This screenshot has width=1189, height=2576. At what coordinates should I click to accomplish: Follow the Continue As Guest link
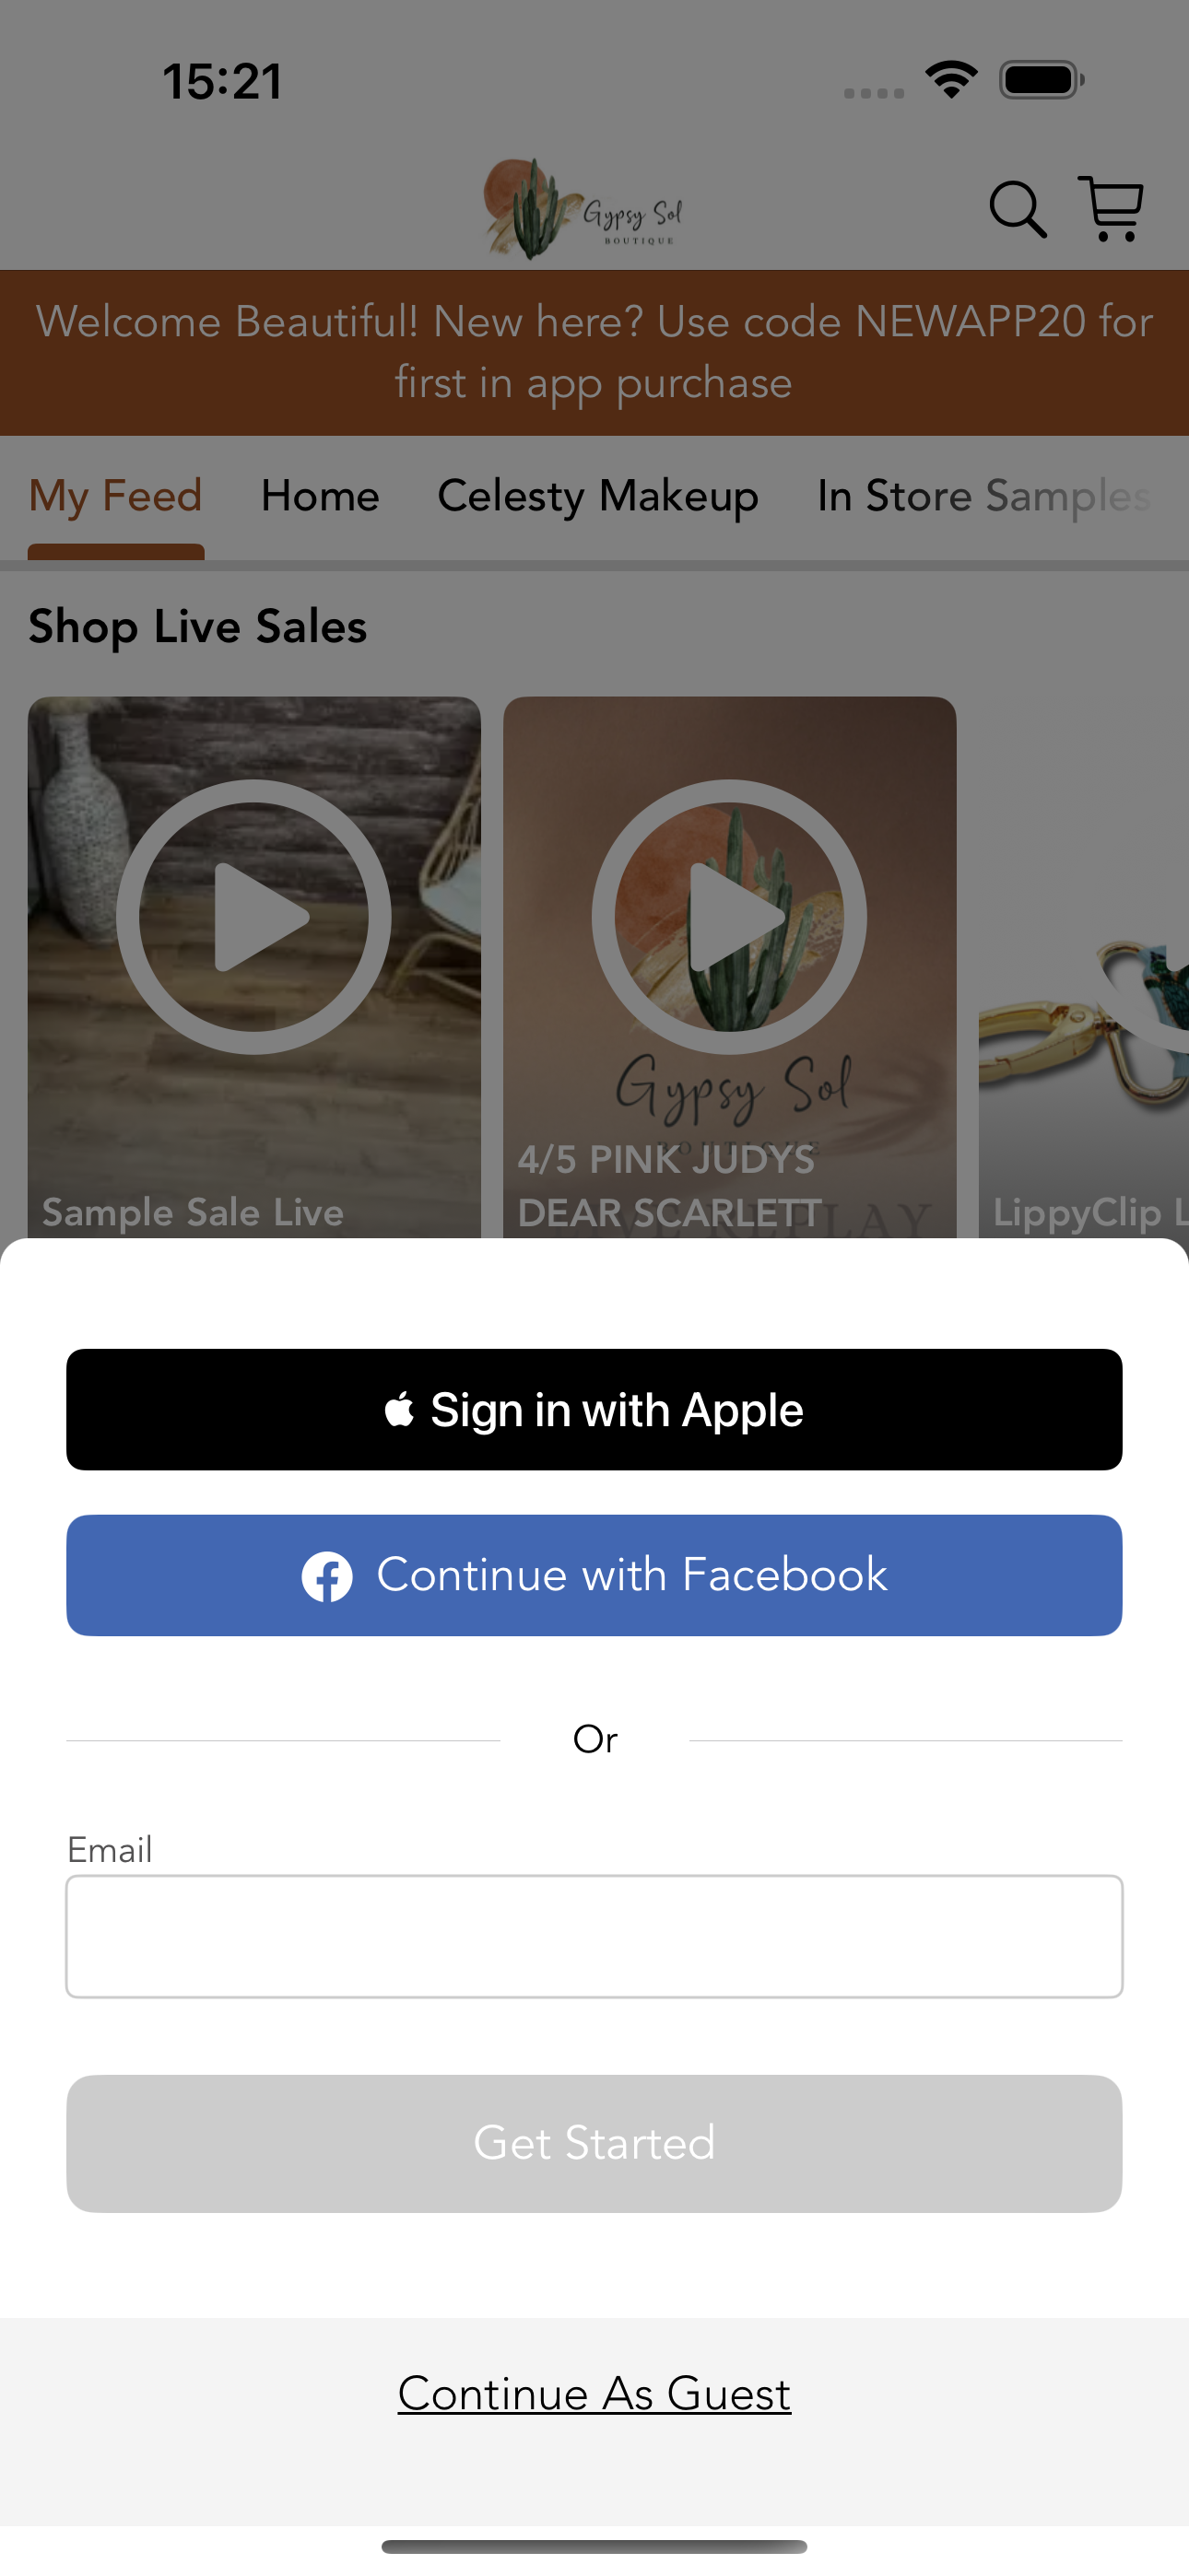594,2394
